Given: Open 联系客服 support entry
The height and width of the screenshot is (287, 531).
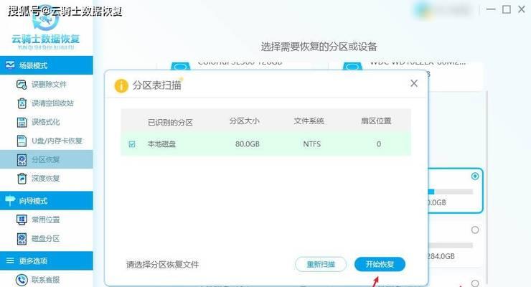Looking at the screenshot, I should (47, 280).
